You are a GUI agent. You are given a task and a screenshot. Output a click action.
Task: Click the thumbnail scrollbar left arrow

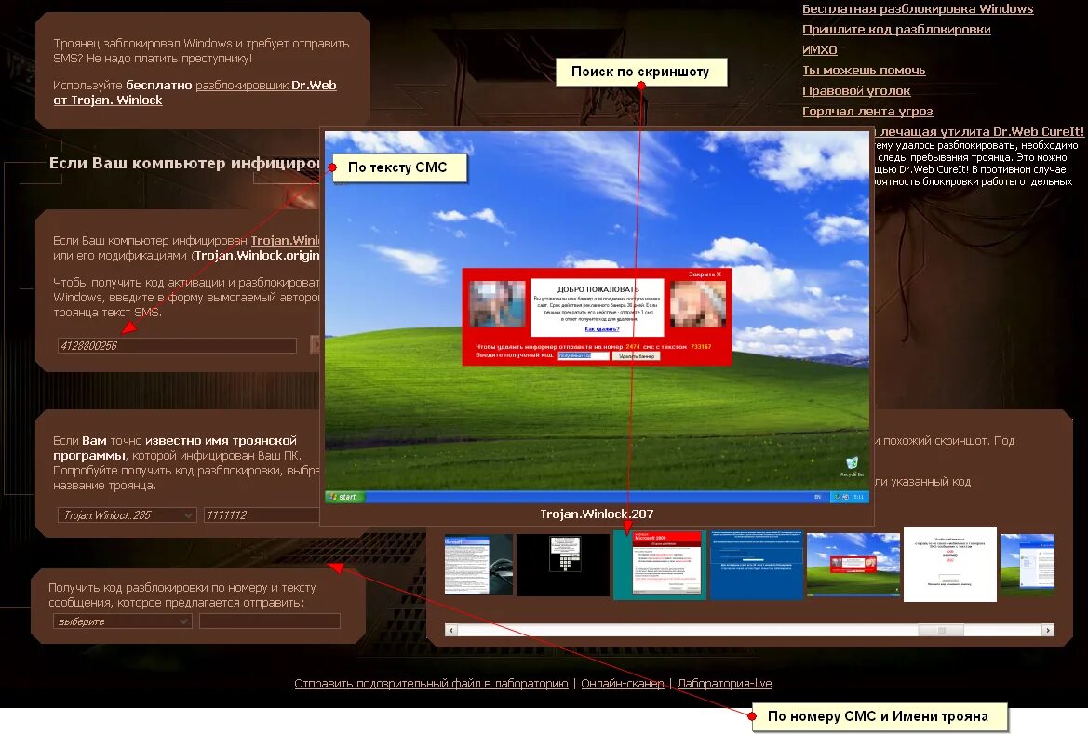click(451, 630)
